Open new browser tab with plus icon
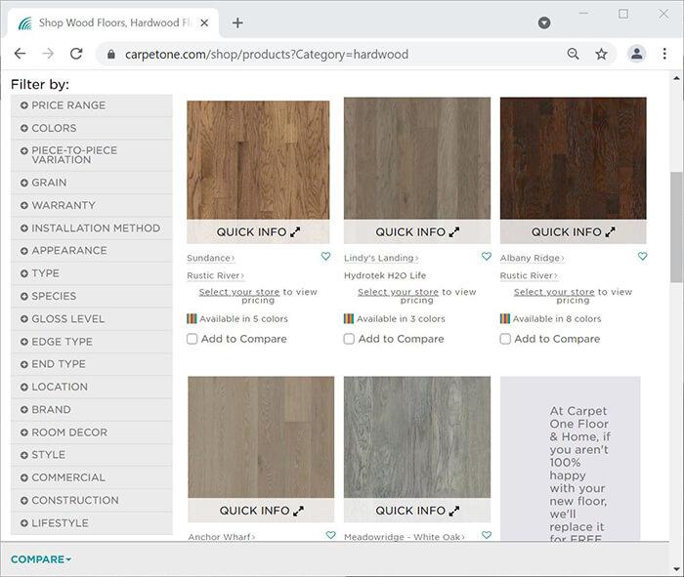This screenshot has width=684, height=577. [237, 22]
